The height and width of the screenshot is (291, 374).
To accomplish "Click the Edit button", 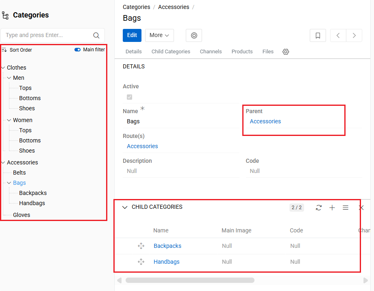I will (x=132, y=35).
